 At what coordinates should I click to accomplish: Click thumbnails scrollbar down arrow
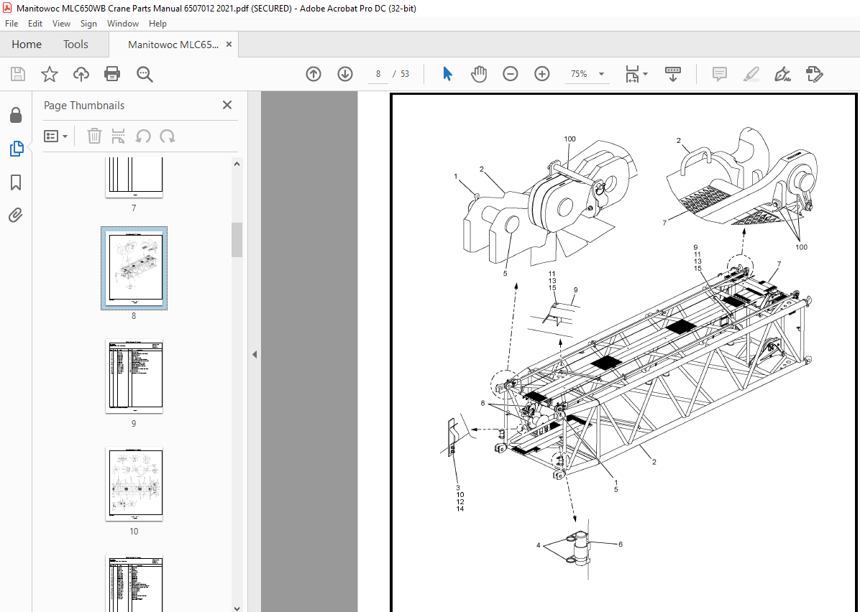tap(237, 607)
